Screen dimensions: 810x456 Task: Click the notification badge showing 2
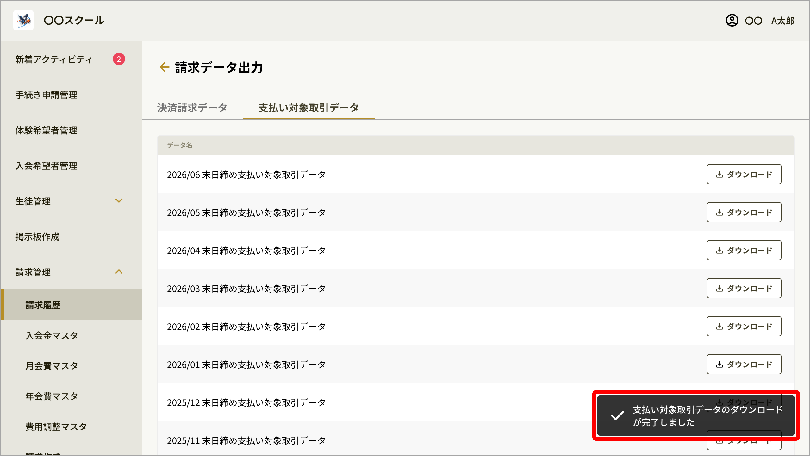[x=119, y=59]
